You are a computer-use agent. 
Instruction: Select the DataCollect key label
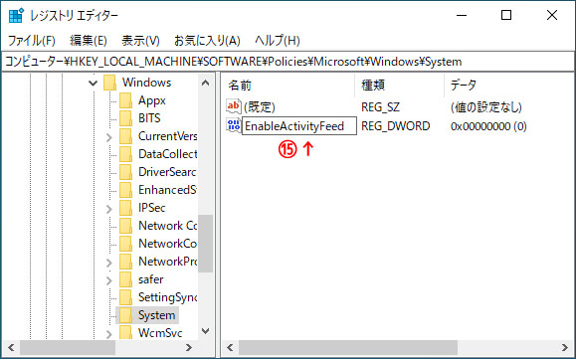point(167,154)
